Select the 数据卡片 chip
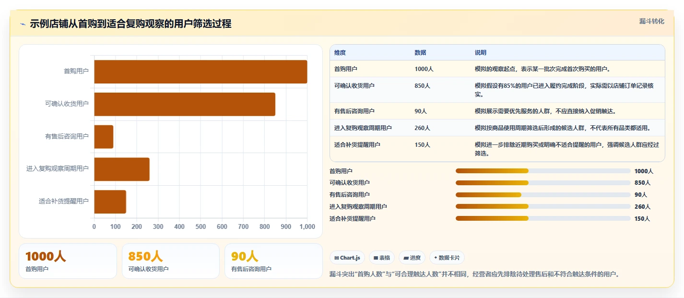 [447, 258]
